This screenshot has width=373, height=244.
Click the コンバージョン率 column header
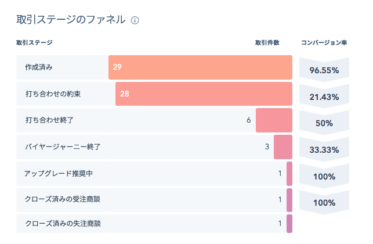coord(324,42)
